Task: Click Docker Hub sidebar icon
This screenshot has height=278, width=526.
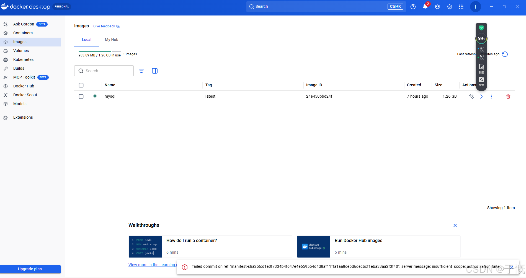Action: coord(6,86)
